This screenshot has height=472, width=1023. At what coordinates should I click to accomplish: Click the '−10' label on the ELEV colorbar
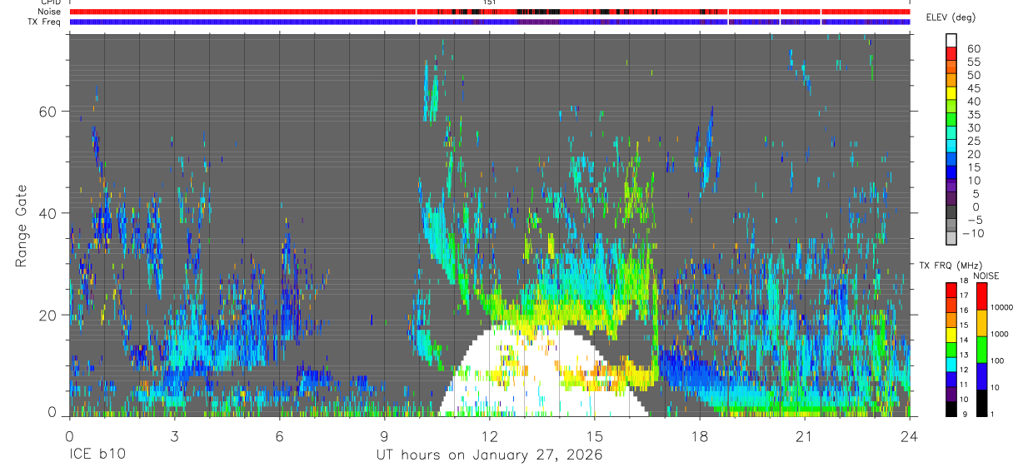tap(974, 233)
